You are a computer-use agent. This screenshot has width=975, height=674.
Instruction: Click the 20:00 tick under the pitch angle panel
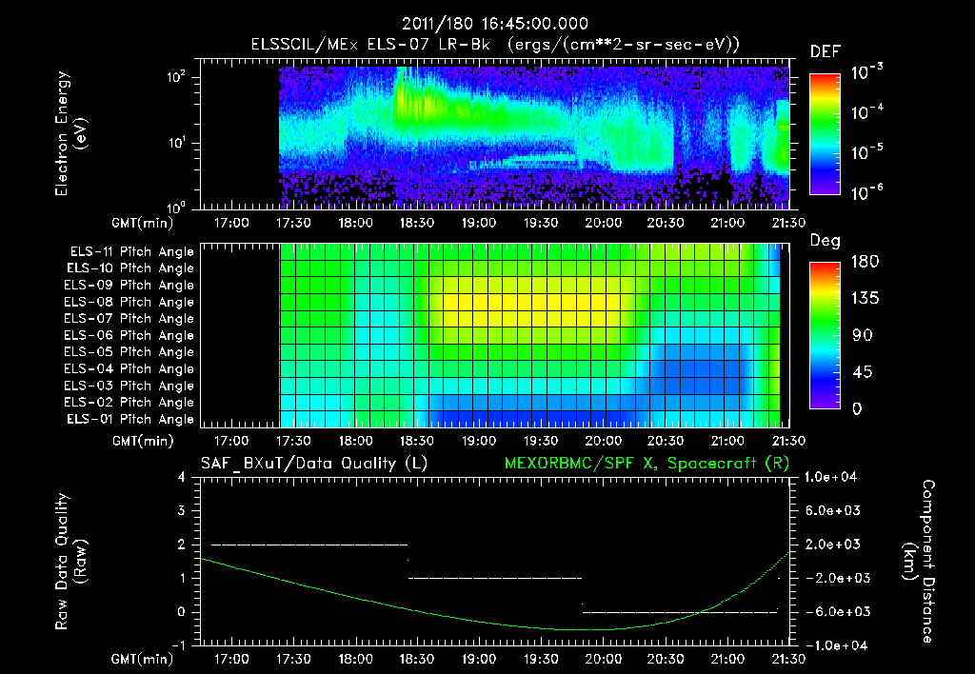pos(603,441)
